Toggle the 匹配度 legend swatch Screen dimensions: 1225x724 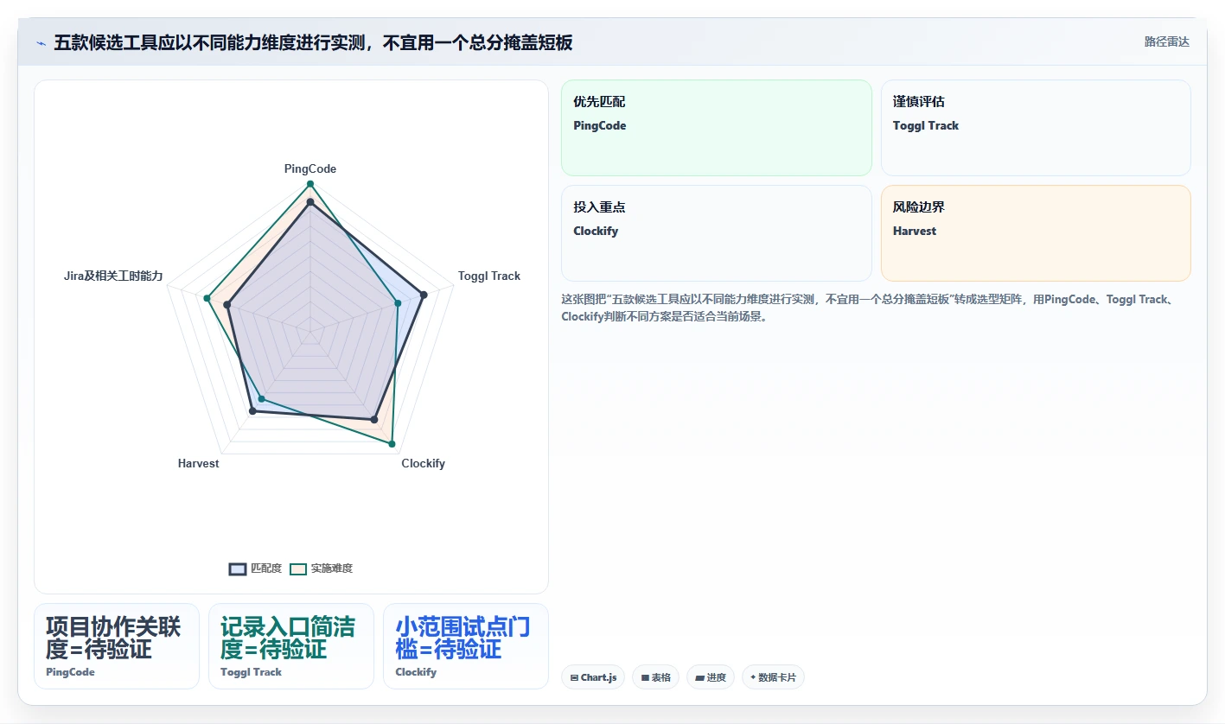pos(238,568)
